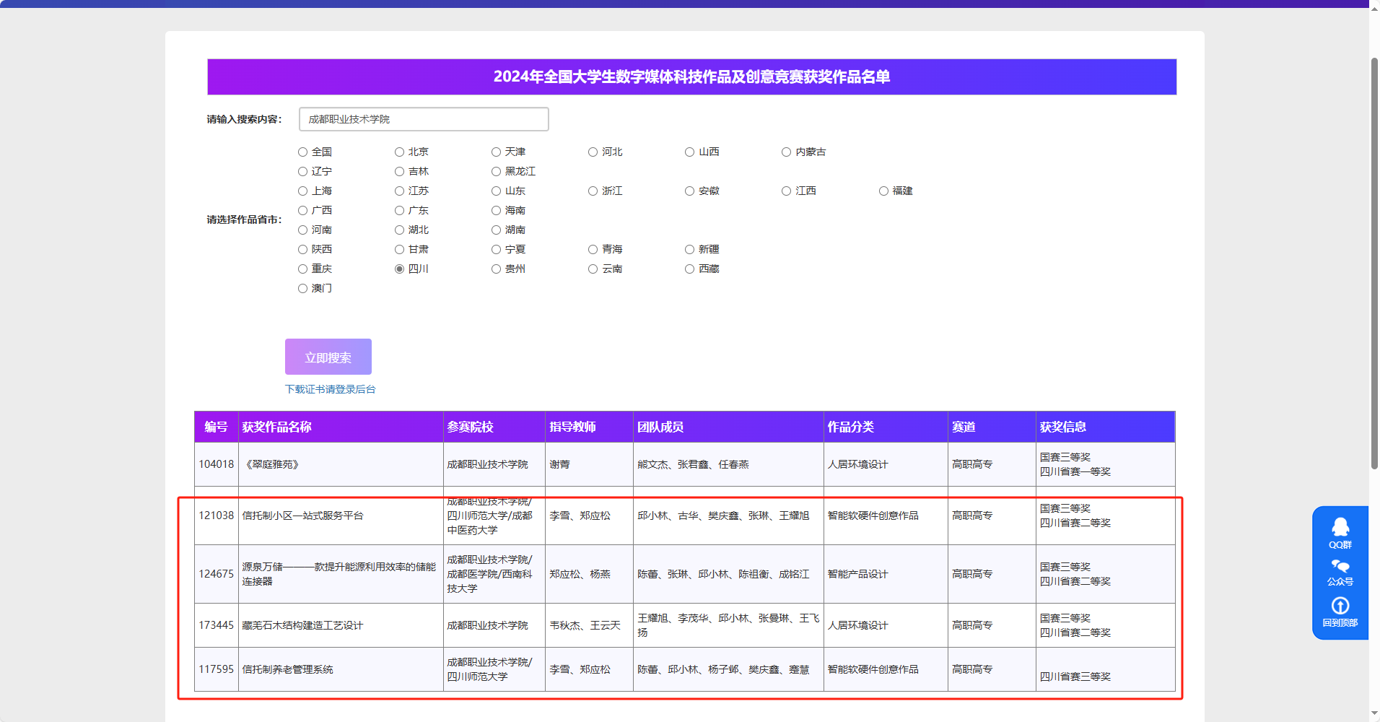
Task: Select the 全国 radio button
Action: [x=303, y=152]
